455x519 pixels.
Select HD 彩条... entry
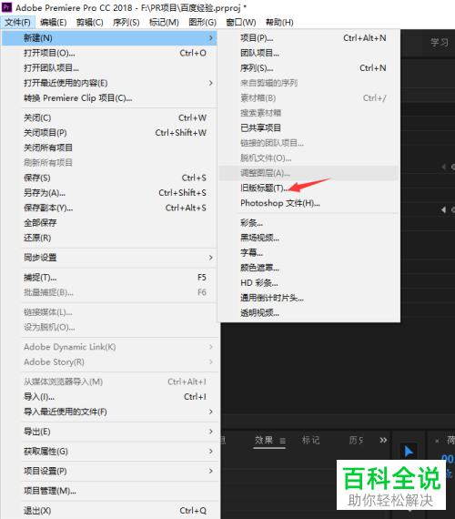(308, 283)
